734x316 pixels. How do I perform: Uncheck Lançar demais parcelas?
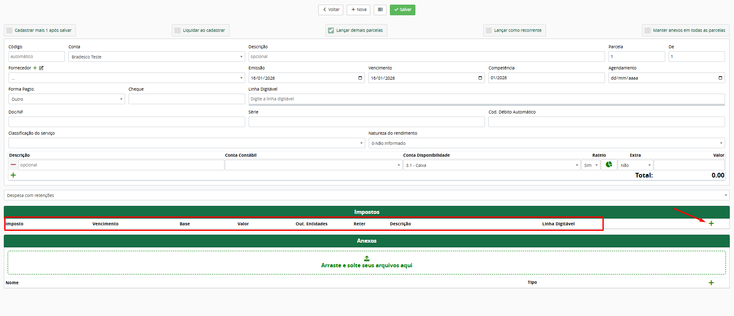pos(331,30)
